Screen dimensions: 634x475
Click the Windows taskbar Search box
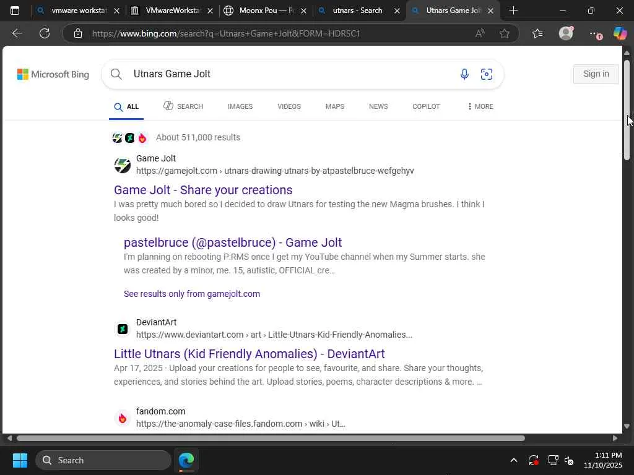[103, 460]
